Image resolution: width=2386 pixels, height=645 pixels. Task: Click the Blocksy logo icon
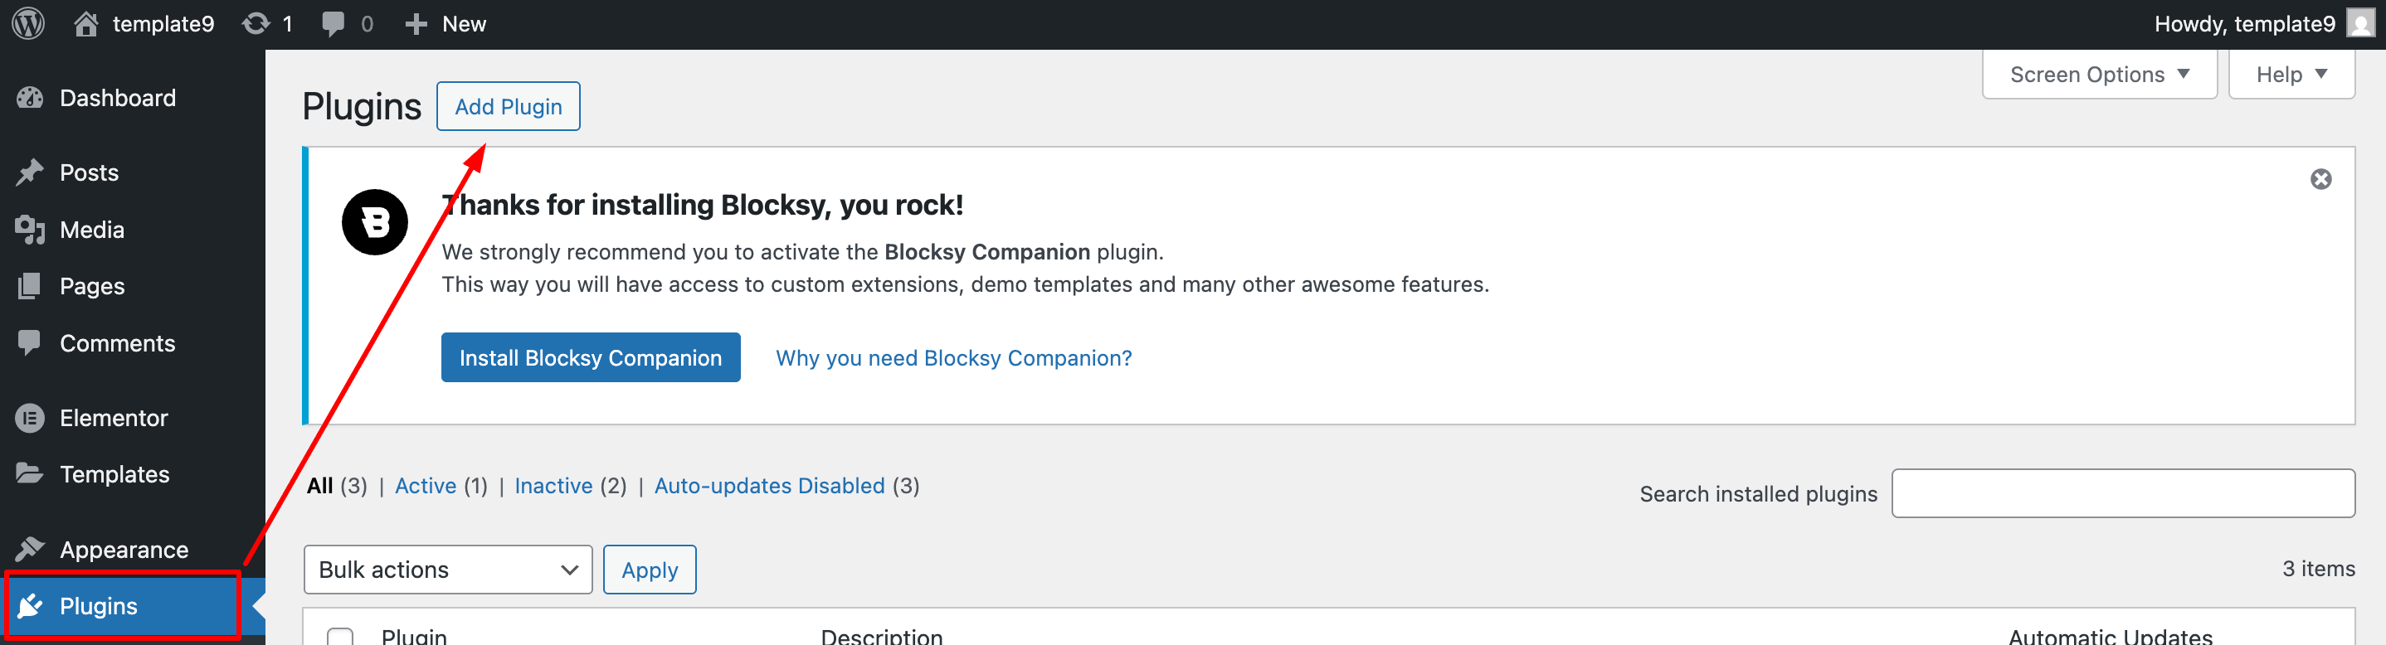374,222
